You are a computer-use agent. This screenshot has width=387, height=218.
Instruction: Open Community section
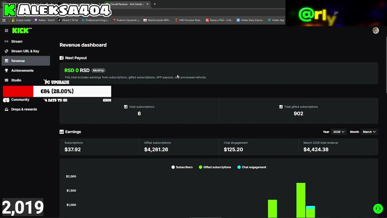20,100
